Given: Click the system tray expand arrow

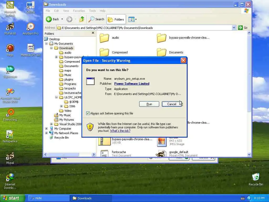Looking at the screenshot, I should coord(249,198).
